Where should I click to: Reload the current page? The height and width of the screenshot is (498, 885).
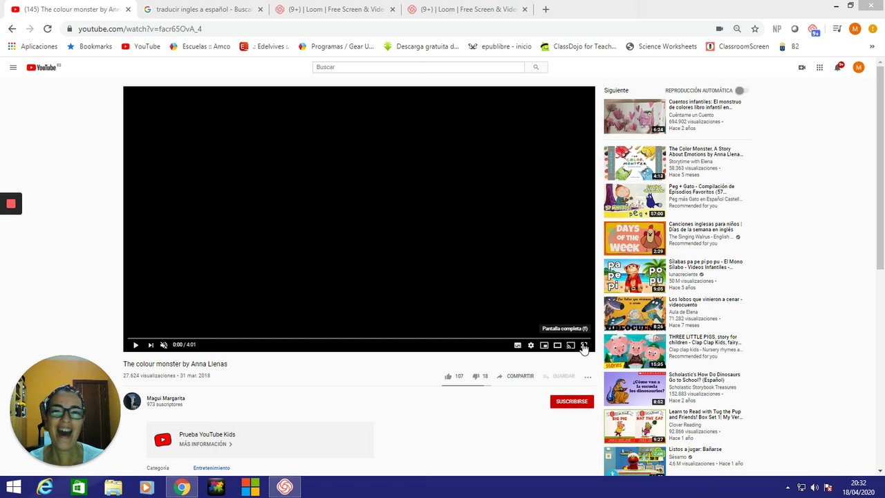(x=47, y=29)
